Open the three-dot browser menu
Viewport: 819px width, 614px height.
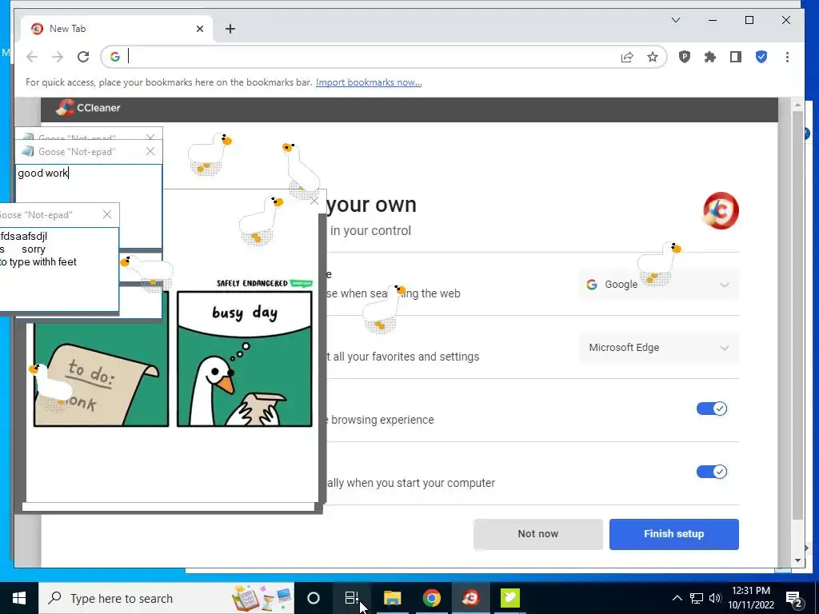click(787, 57)
